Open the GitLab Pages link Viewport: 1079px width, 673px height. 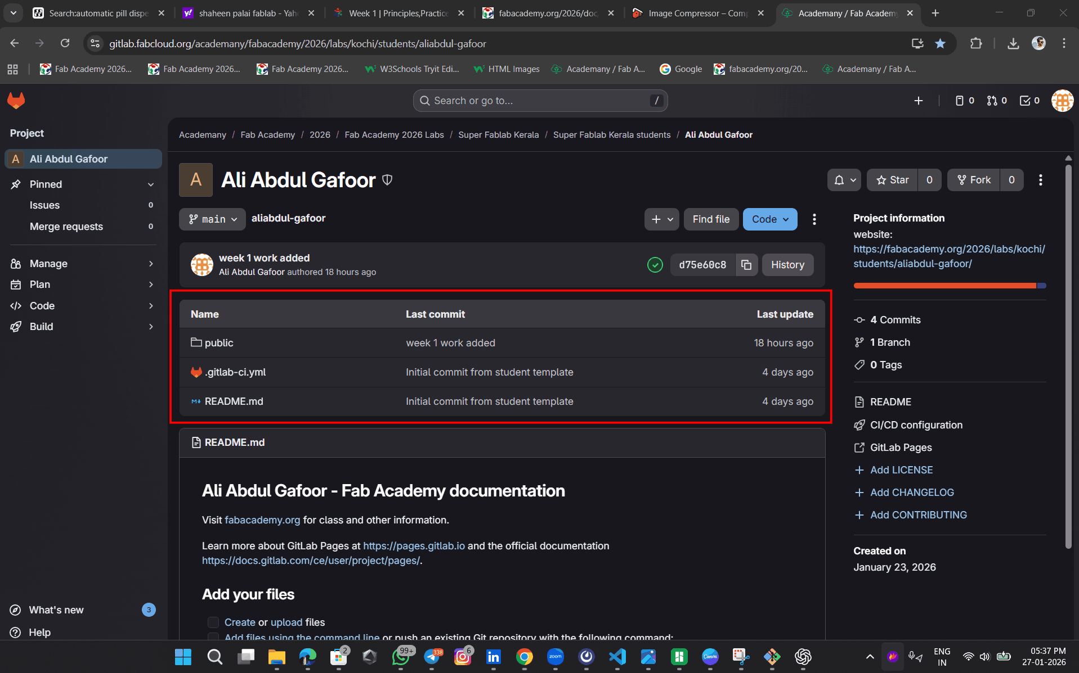coord(901,448)
